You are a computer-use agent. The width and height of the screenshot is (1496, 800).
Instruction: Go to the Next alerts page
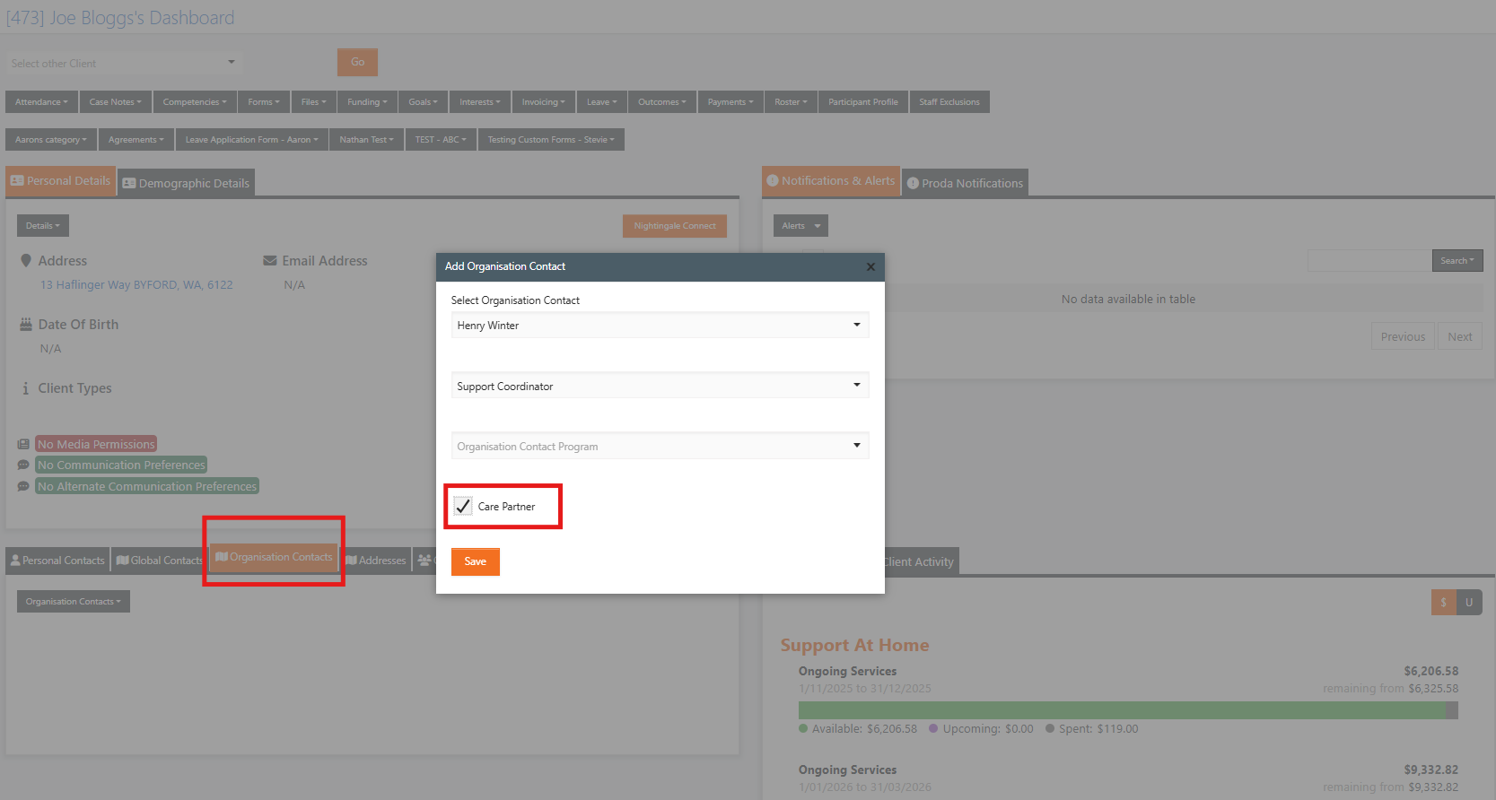coord(1459,337)
